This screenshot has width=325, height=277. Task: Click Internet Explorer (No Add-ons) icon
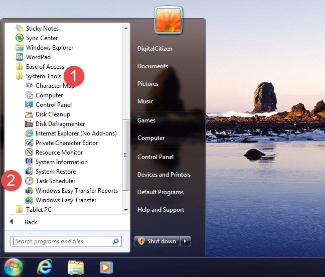pos(29,133)
